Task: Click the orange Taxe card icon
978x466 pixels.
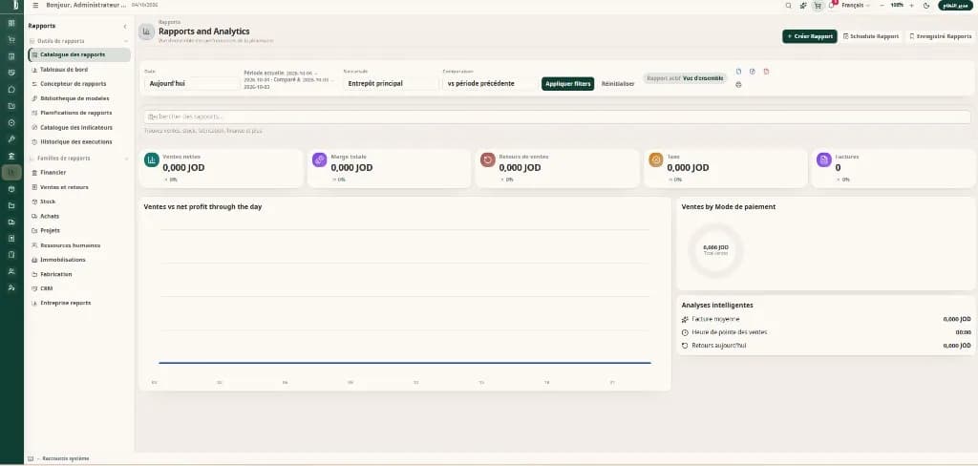Action: [656, 160]
